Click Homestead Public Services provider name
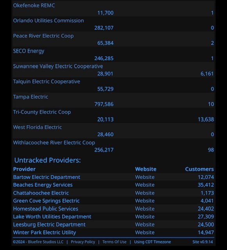 point(45,209)
